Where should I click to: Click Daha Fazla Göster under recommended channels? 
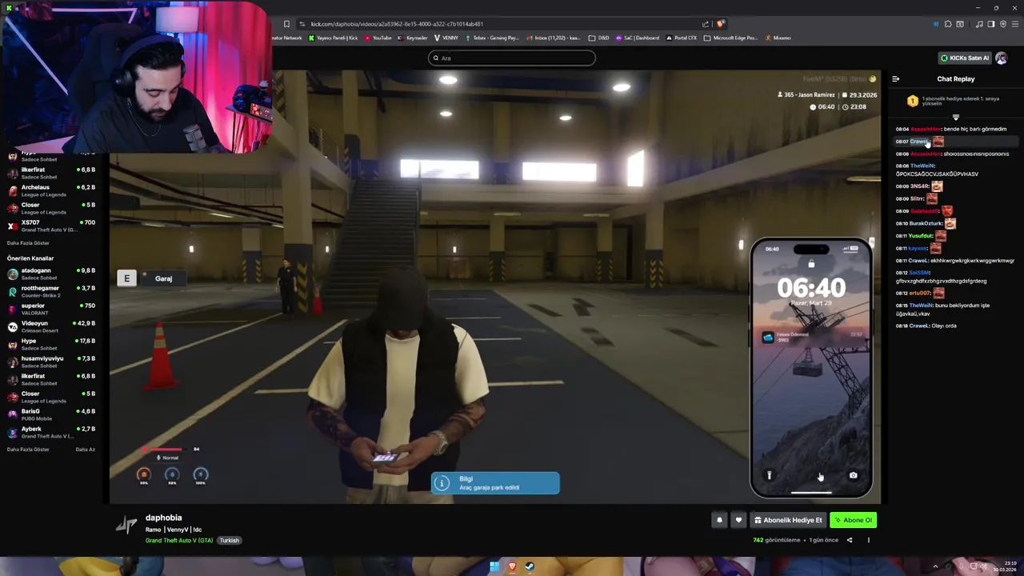click(28, 450)
